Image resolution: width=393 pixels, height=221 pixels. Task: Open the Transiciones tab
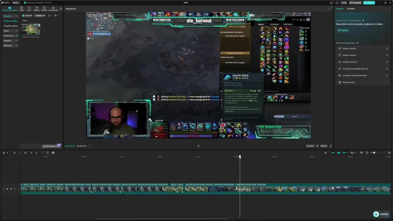tap(53, 9)
